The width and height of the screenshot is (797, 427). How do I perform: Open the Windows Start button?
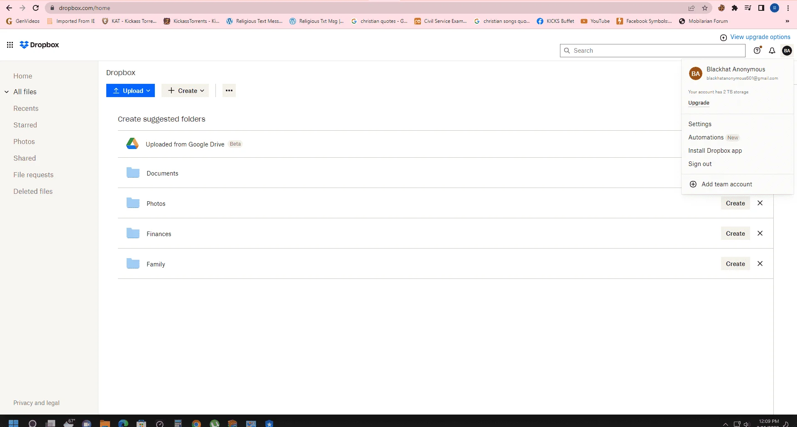pyautogui.click(x=13, y=423)
